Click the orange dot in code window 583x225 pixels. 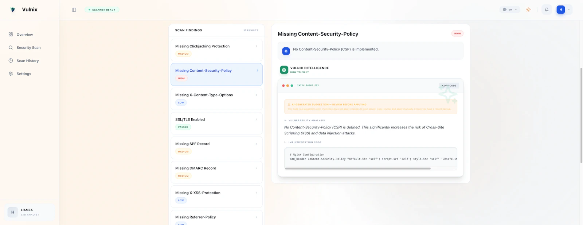point(287,86)
